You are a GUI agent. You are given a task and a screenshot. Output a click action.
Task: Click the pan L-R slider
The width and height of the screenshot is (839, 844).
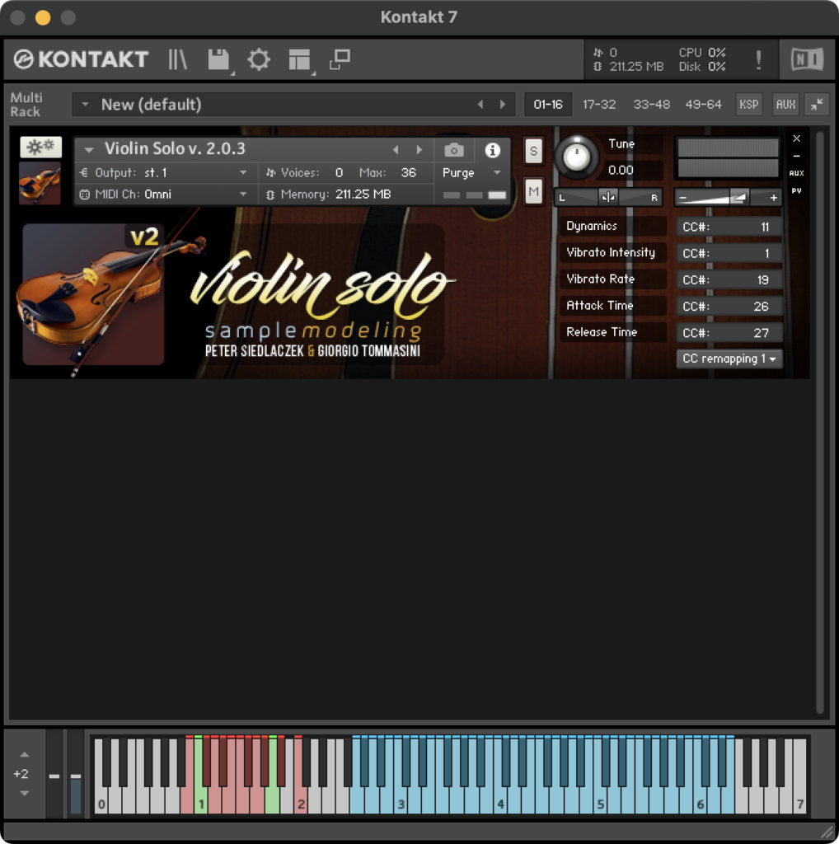tap(608, 198)
